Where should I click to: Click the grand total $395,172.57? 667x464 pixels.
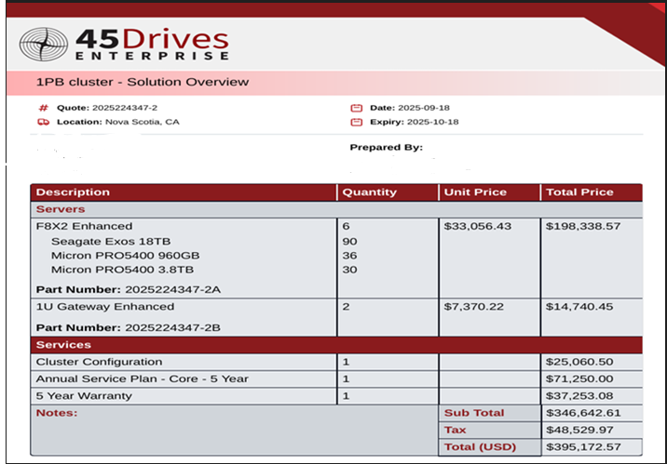(x=583, y=447)
